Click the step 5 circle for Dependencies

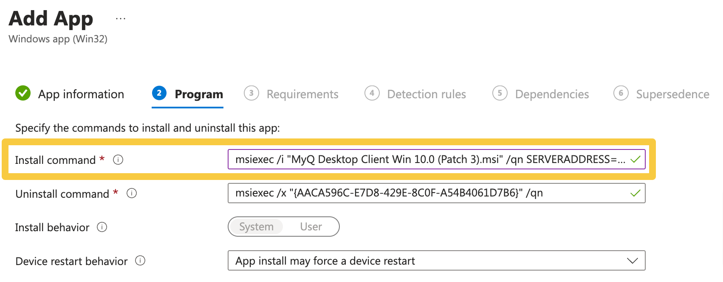click(x=500, y=93)
